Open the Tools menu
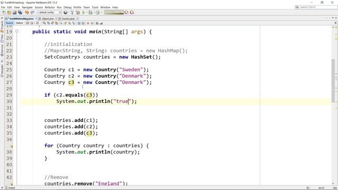This screenshot has height=190, width=338. [x=95, y=7]
